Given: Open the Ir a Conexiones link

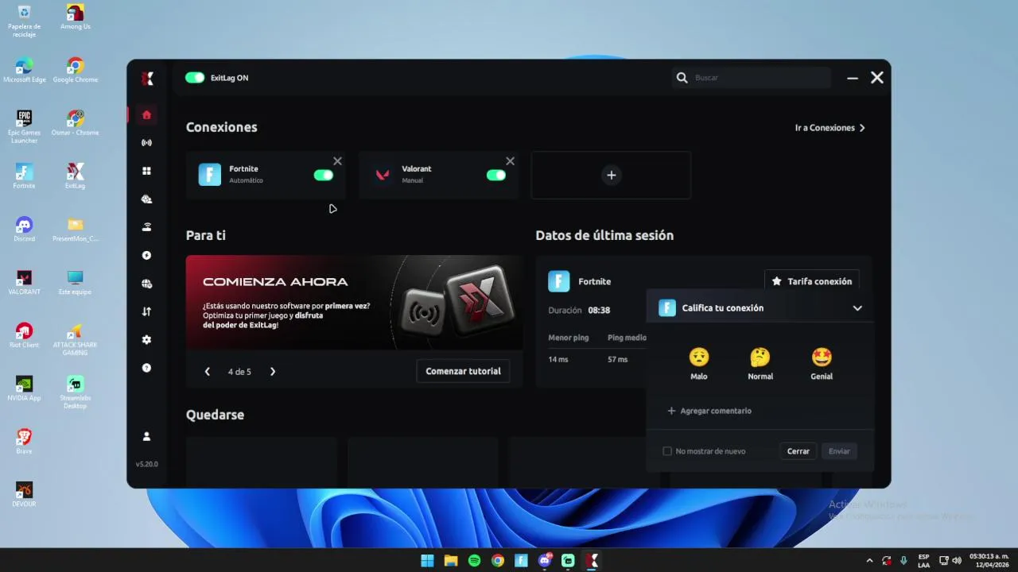Looking at the screenshot, I should pos(830,128).
